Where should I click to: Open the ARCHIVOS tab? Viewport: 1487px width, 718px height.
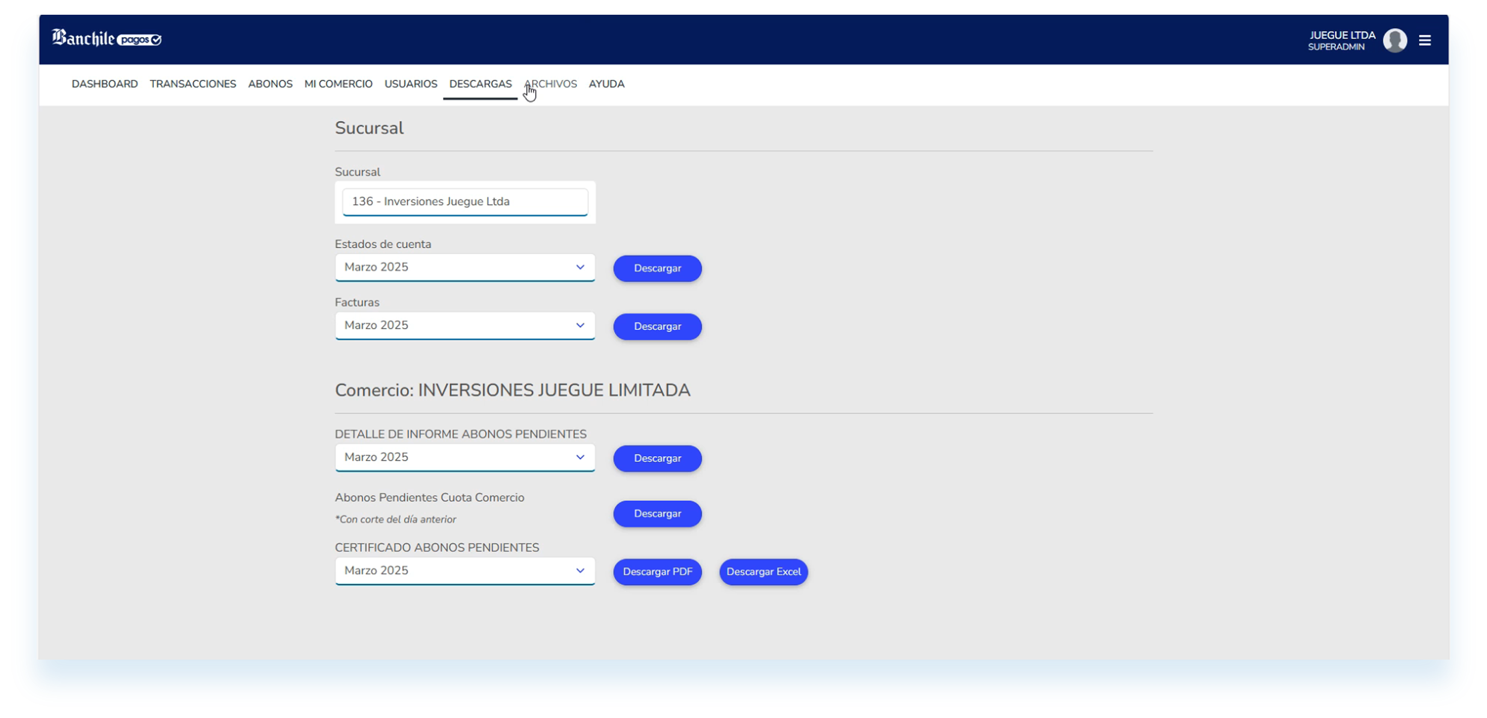550,83
